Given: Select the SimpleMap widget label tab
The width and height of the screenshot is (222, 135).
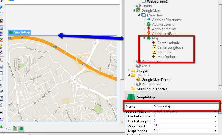Looking at the screenshot, I should click(x=19, y=33).
